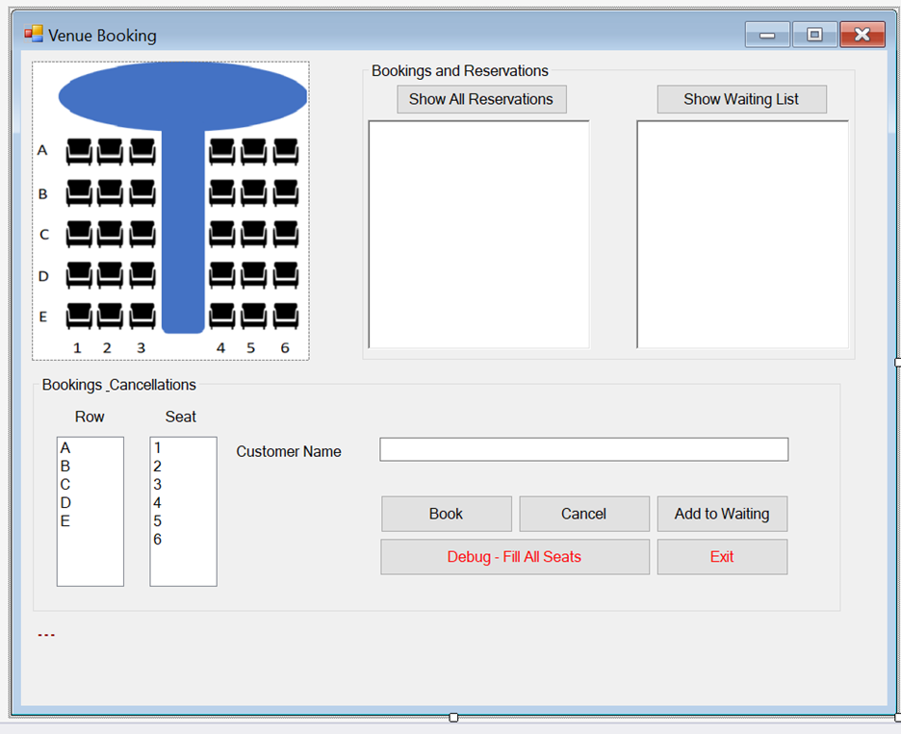The height and width of the screenshot is (734, 901).
Task: Click seat E6 in the seating diagram
Action: point(286,317)
